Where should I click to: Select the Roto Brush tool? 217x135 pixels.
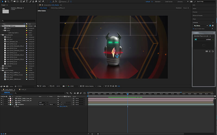40,2
